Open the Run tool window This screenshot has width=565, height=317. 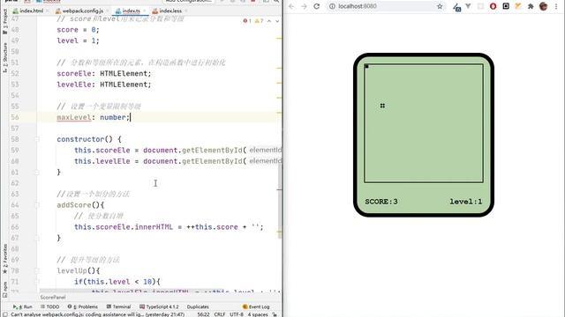[x=23, y=306]
